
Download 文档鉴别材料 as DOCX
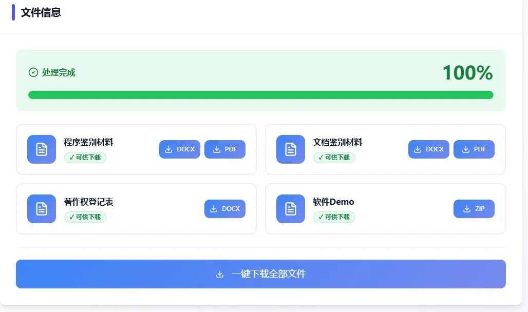click(x=428, y=149)
